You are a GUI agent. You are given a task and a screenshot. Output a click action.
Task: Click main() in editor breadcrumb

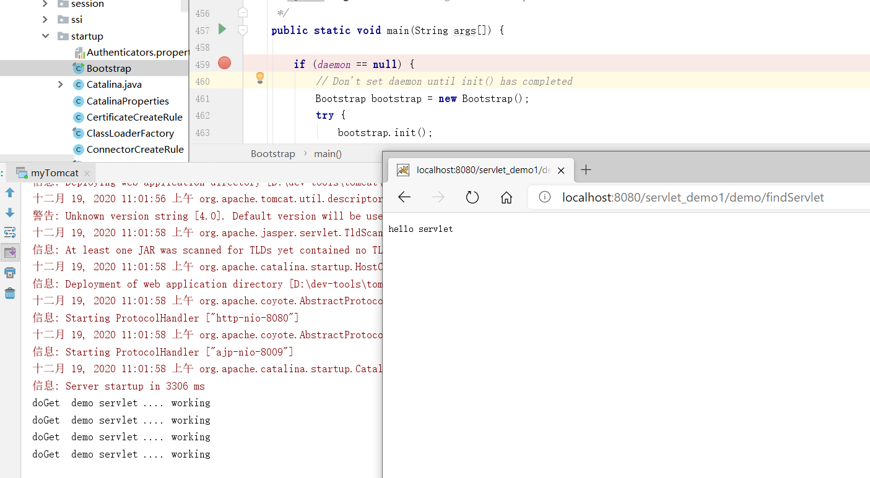(x=328, y=153)
